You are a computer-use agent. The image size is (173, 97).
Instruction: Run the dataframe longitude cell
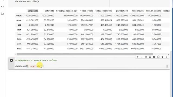coord(11,60)
